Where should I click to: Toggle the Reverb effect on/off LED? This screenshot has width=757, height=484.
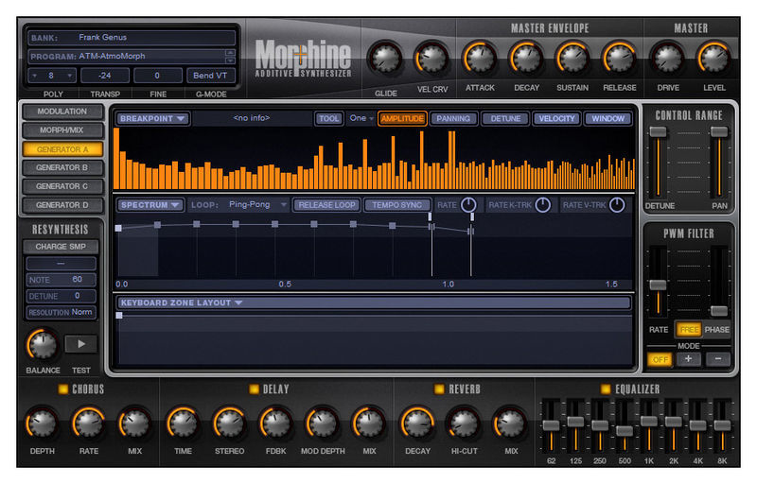pos(439,389)
